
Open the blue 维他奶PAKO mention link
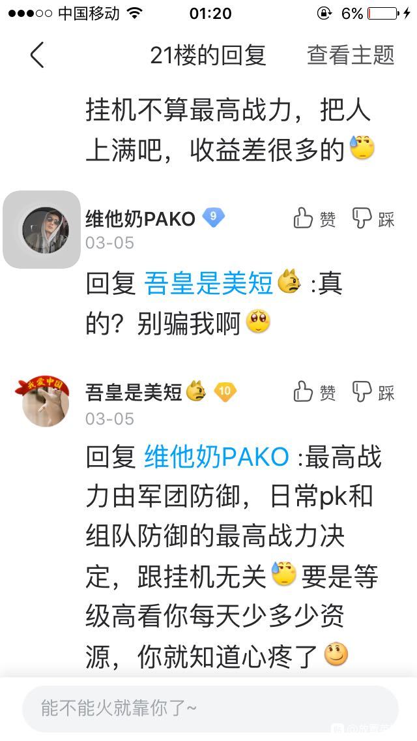click(217, 457)
